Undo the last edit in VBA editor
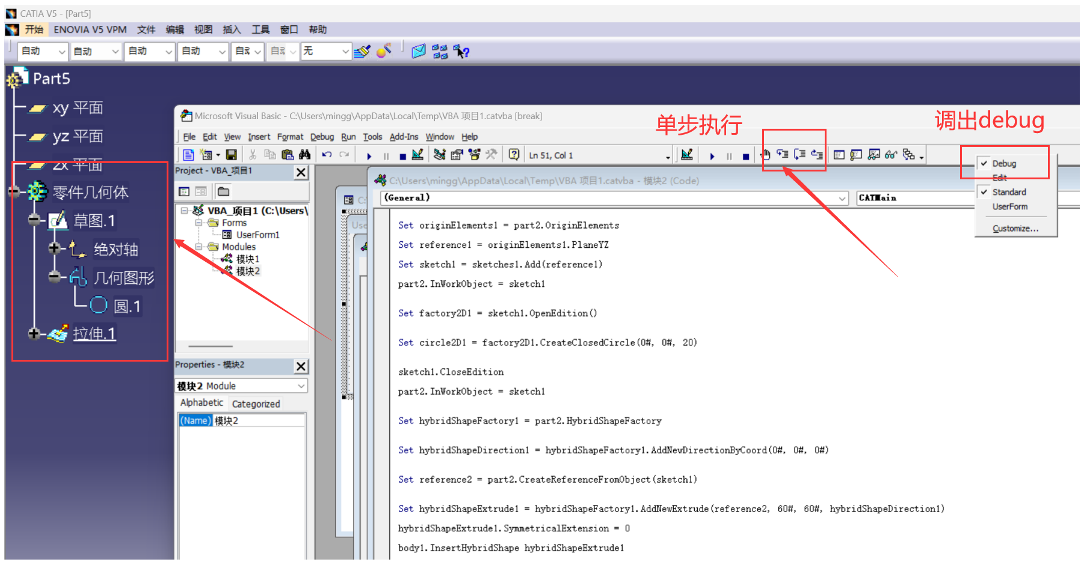This screenshot has width=1084, height=568. click(x=327, y=155)
